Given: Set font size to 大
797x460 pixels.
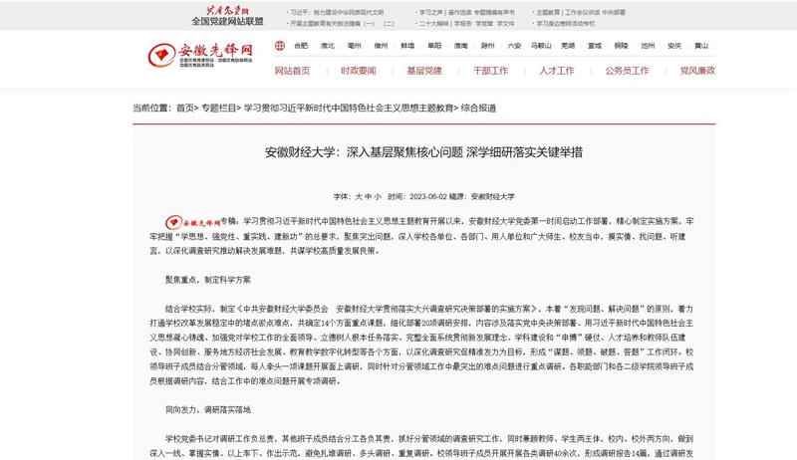Looking at the screenshot, I should click(360, 197).
